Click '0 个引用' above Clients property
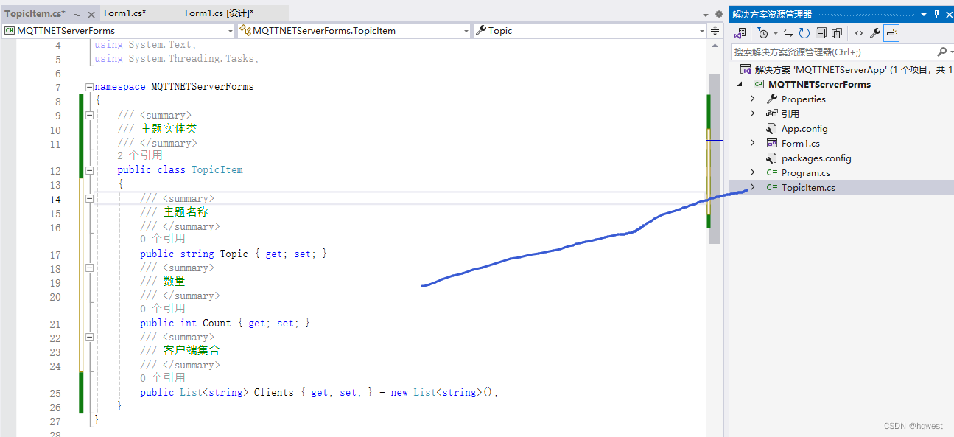 pos(163,377)
